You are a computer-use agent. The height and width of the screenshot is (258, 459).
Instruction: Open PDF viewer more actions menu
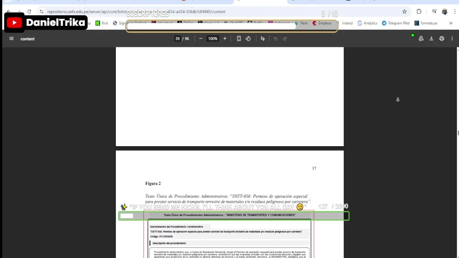point(452,39)
